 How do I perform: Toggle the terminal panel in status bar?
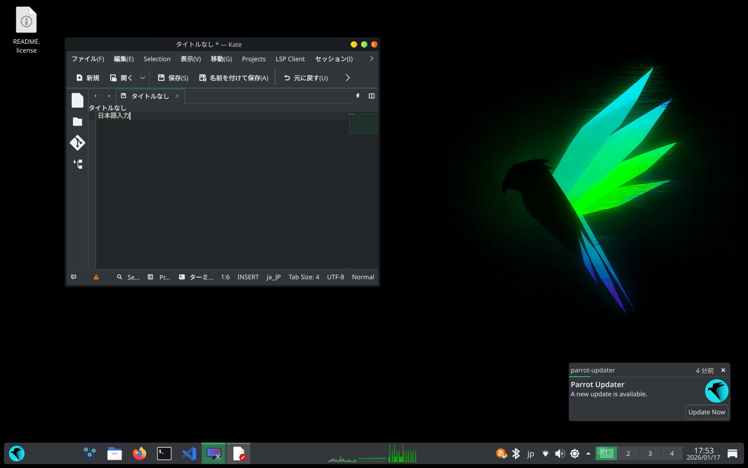click(x=196, y=277)
